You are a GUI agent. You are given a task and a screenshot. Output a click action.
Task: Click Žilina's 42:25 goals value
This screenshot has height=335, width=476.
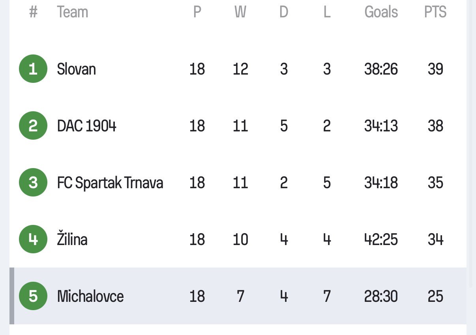click(381, 240)
